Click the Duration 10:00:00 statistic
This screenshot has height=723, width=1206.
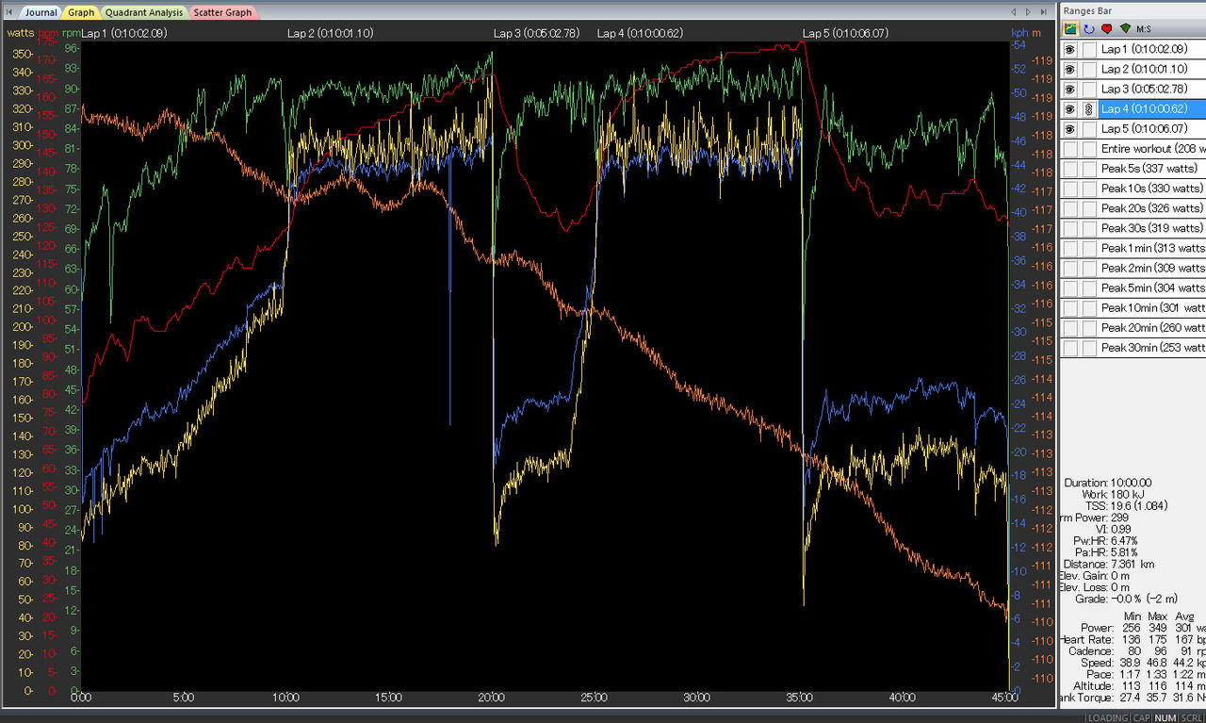point(1108,483)
